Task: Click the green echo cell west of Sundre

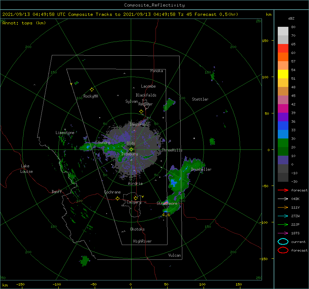Action: point(87,147)
